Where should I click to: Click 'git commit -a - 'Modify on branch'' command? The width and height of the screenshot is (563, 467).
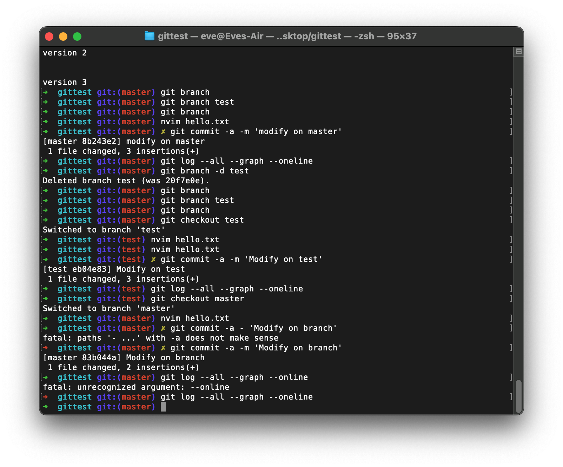click(x=254, y=328)
